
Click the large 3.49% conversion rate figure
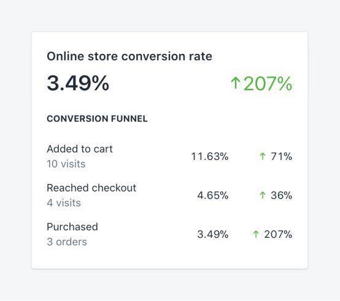tap(78, 83)
